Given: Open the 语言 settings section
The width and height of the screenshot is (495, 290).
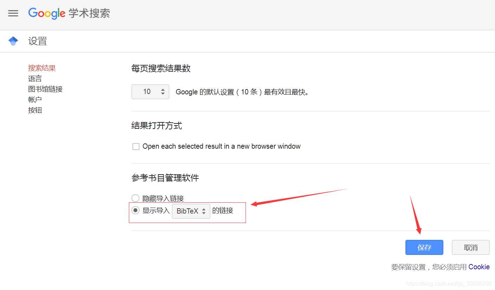Looking at the screenshot, I should tap(35, 79).
